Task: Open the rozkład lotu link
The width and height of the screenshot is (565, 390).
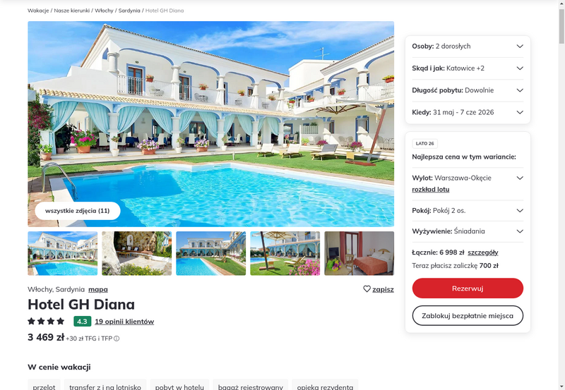Action: (x=431, y=190)
